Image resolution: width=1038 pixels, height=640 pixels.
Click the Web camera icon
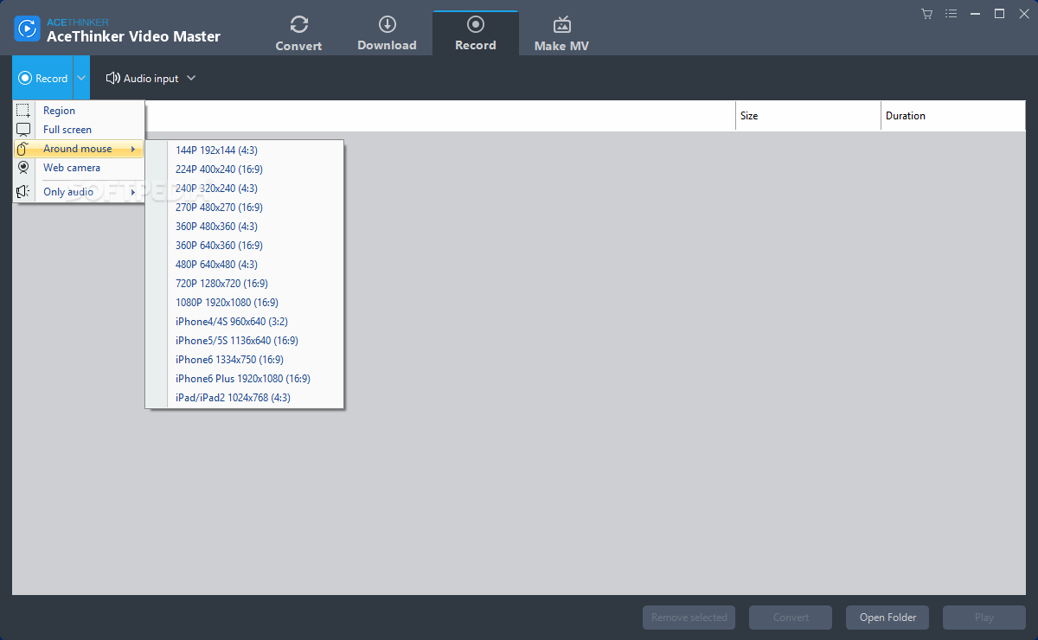click(23, 168)
